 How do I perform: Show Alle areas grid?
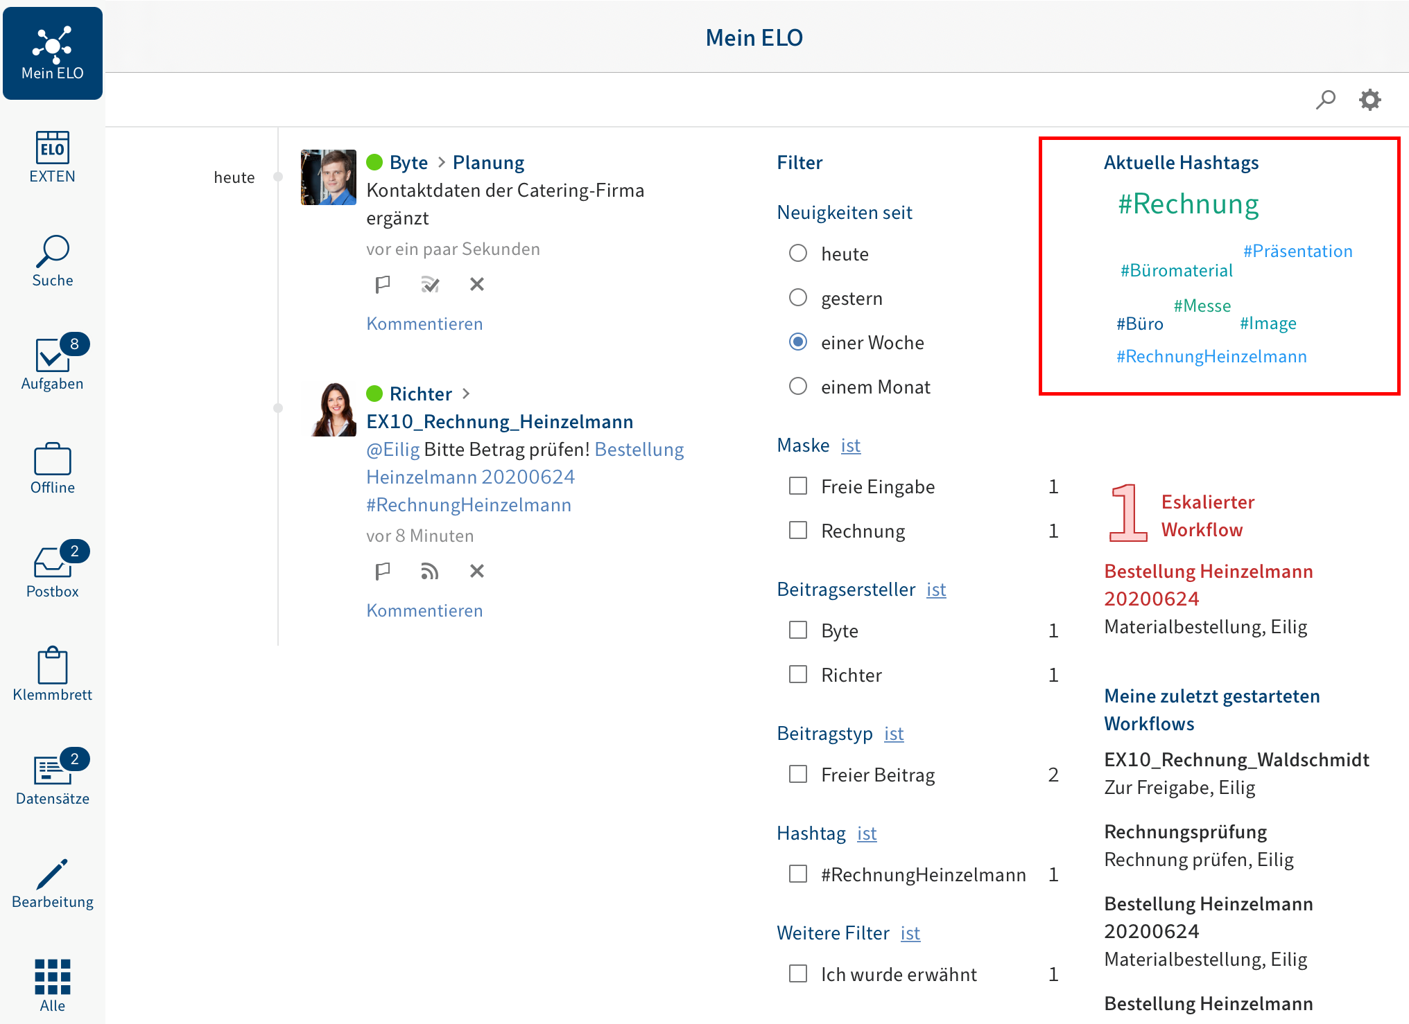[x=53, y=986]
